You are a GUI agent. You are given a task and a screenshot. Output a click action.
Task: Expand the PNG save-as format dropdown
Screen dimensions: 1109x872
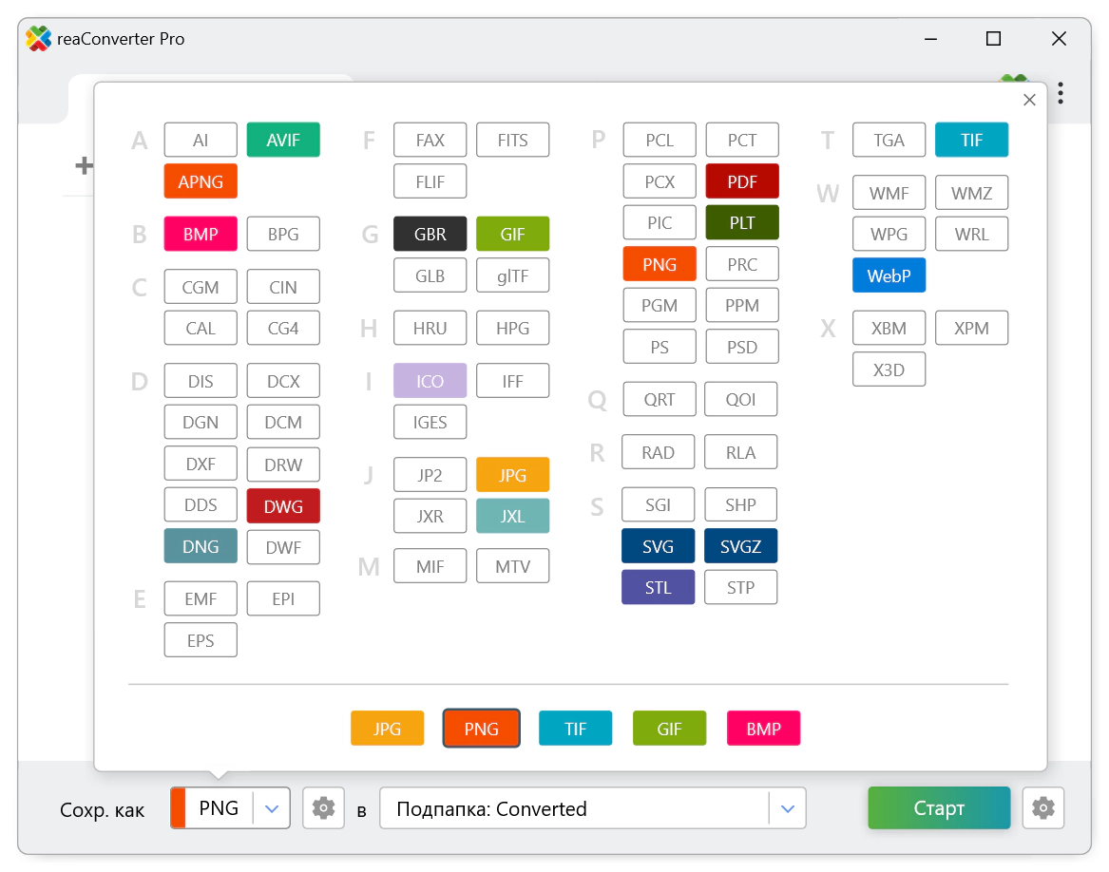[272, 808]
